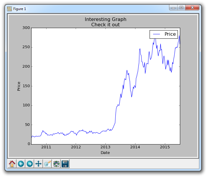Go forward to the next plot view
This screenshot has height=177, width=207.
(x=29, y=164)
